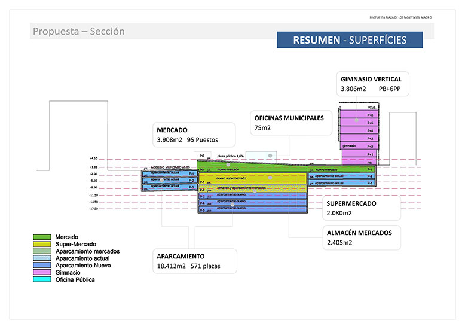Select the Propuesta – Sección title
Viewport: 465px width, 329px height.
pyautogui.click(x=79, y=32)
